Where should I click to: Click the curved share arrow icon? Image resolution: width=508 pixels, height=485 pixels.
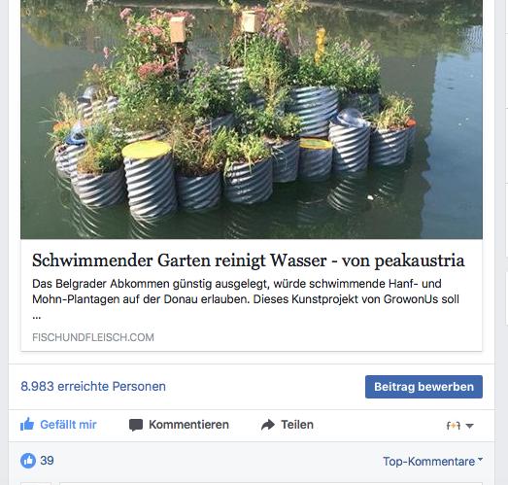pyautogui.click(x=268, y=425)
